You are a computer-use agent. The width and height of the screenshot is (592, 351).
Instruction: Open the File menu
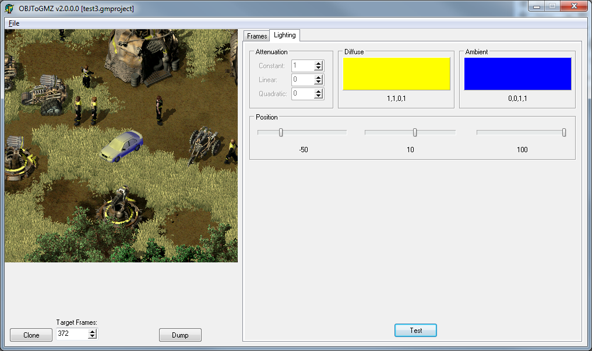click(x=14, y=23)
